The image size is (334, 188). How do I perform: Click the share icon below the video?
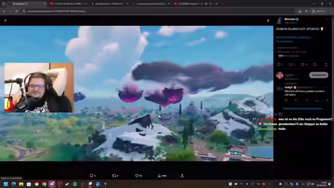point(182,175)
